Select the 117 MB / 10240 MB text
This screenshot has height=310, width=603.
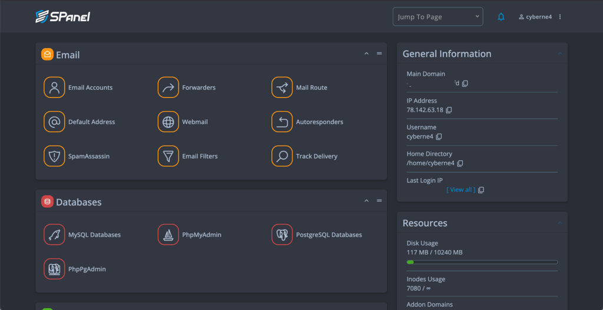pos(435,252)
